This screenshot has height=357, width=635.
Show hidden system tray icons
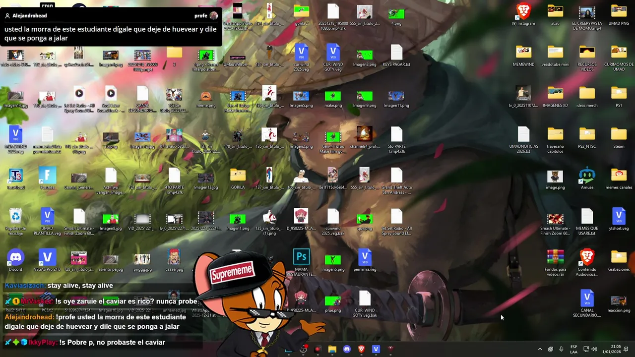point(540,349)
